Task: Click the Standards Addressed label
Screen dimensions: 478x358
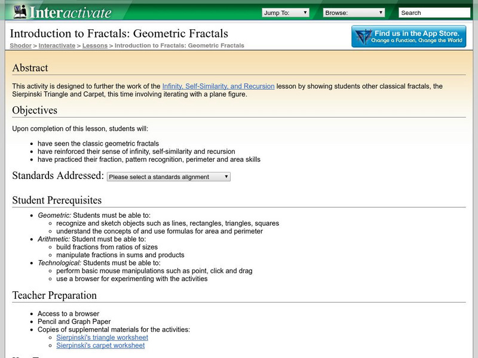Action: (58, 175)
